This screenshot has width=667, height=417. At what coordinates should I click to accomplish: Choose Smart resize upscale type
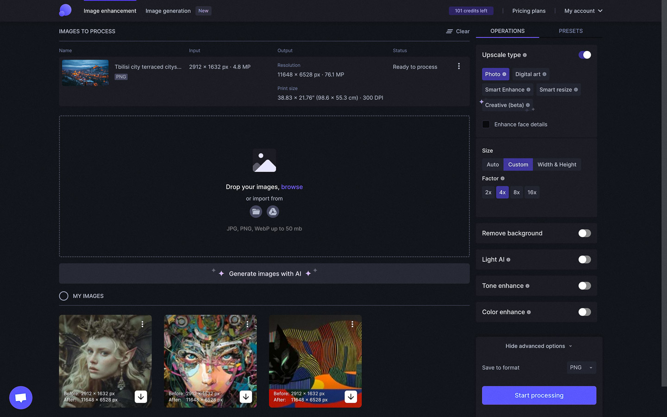(x=559, y=90)
